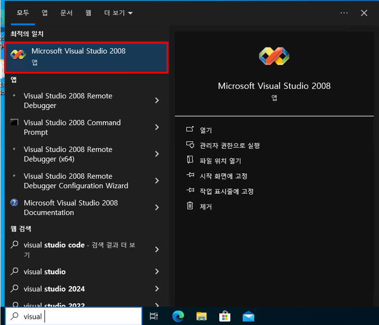This screenshot has width=379, height=325.
Task: Open File Explorer from the taskbar
Action: pyautogui.click(x=201, y=316)
